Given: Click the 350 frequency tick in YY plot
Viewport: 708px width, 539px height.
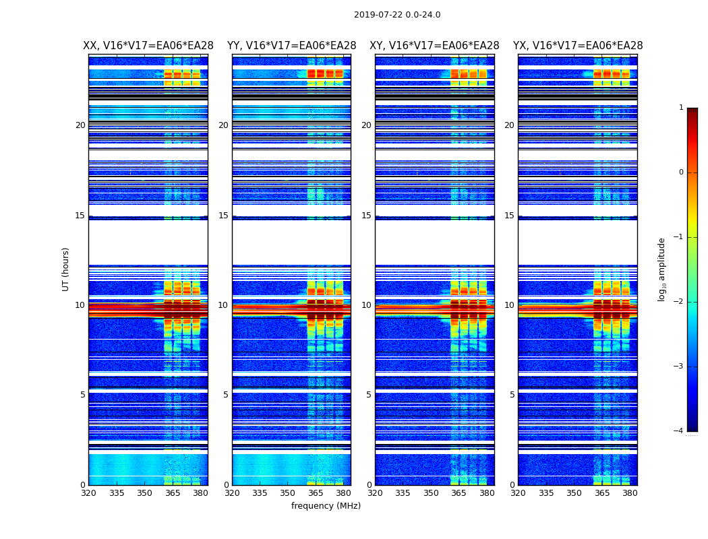Looking at the screenshot, I should click(x=288, y=493).
